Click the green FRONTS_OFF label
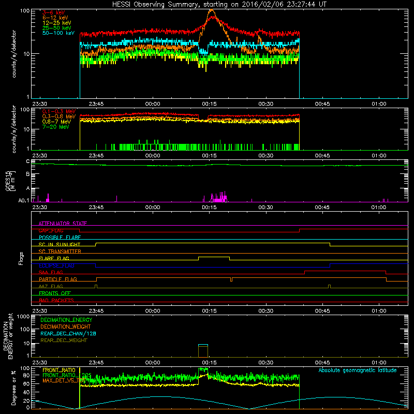This screenshot has width=414, height=414. [x=55, y=293]
